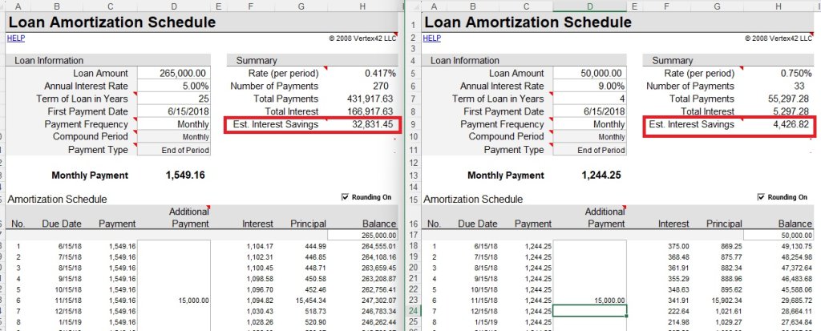Open the HELP link in left worksheet
The image size is (821, 331).
coord(14,38)
